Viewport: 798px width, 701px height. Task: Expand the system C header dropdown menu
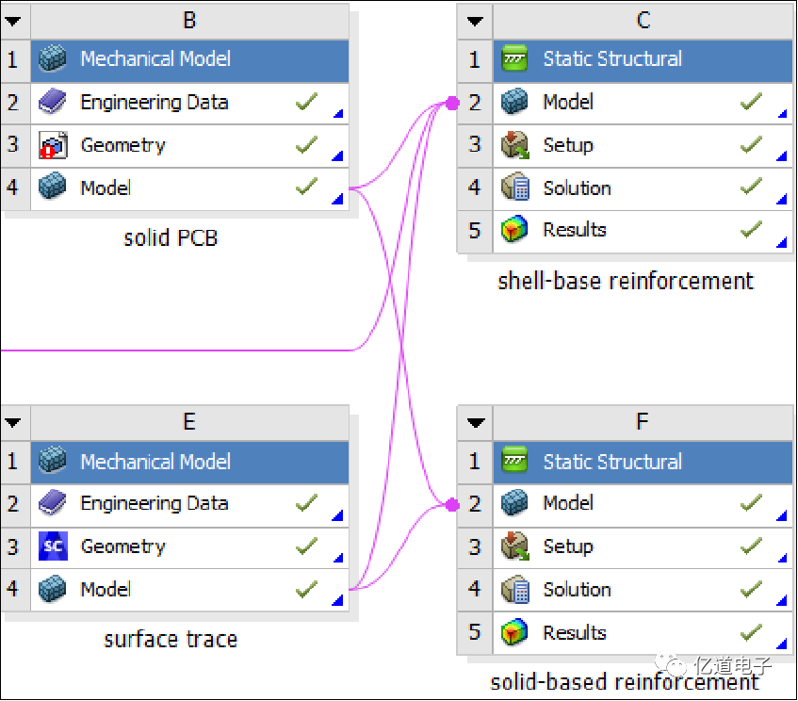click(476, 20)
